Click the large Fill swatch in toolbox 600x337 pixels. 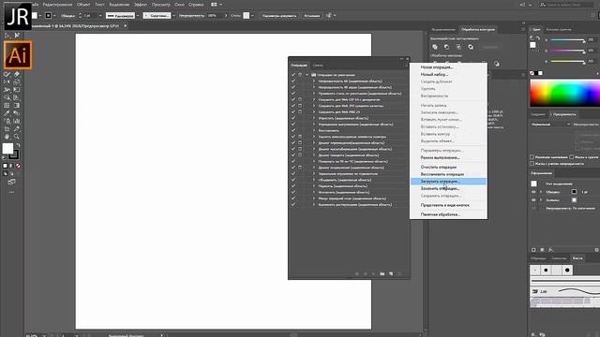(x=7, y=148)
